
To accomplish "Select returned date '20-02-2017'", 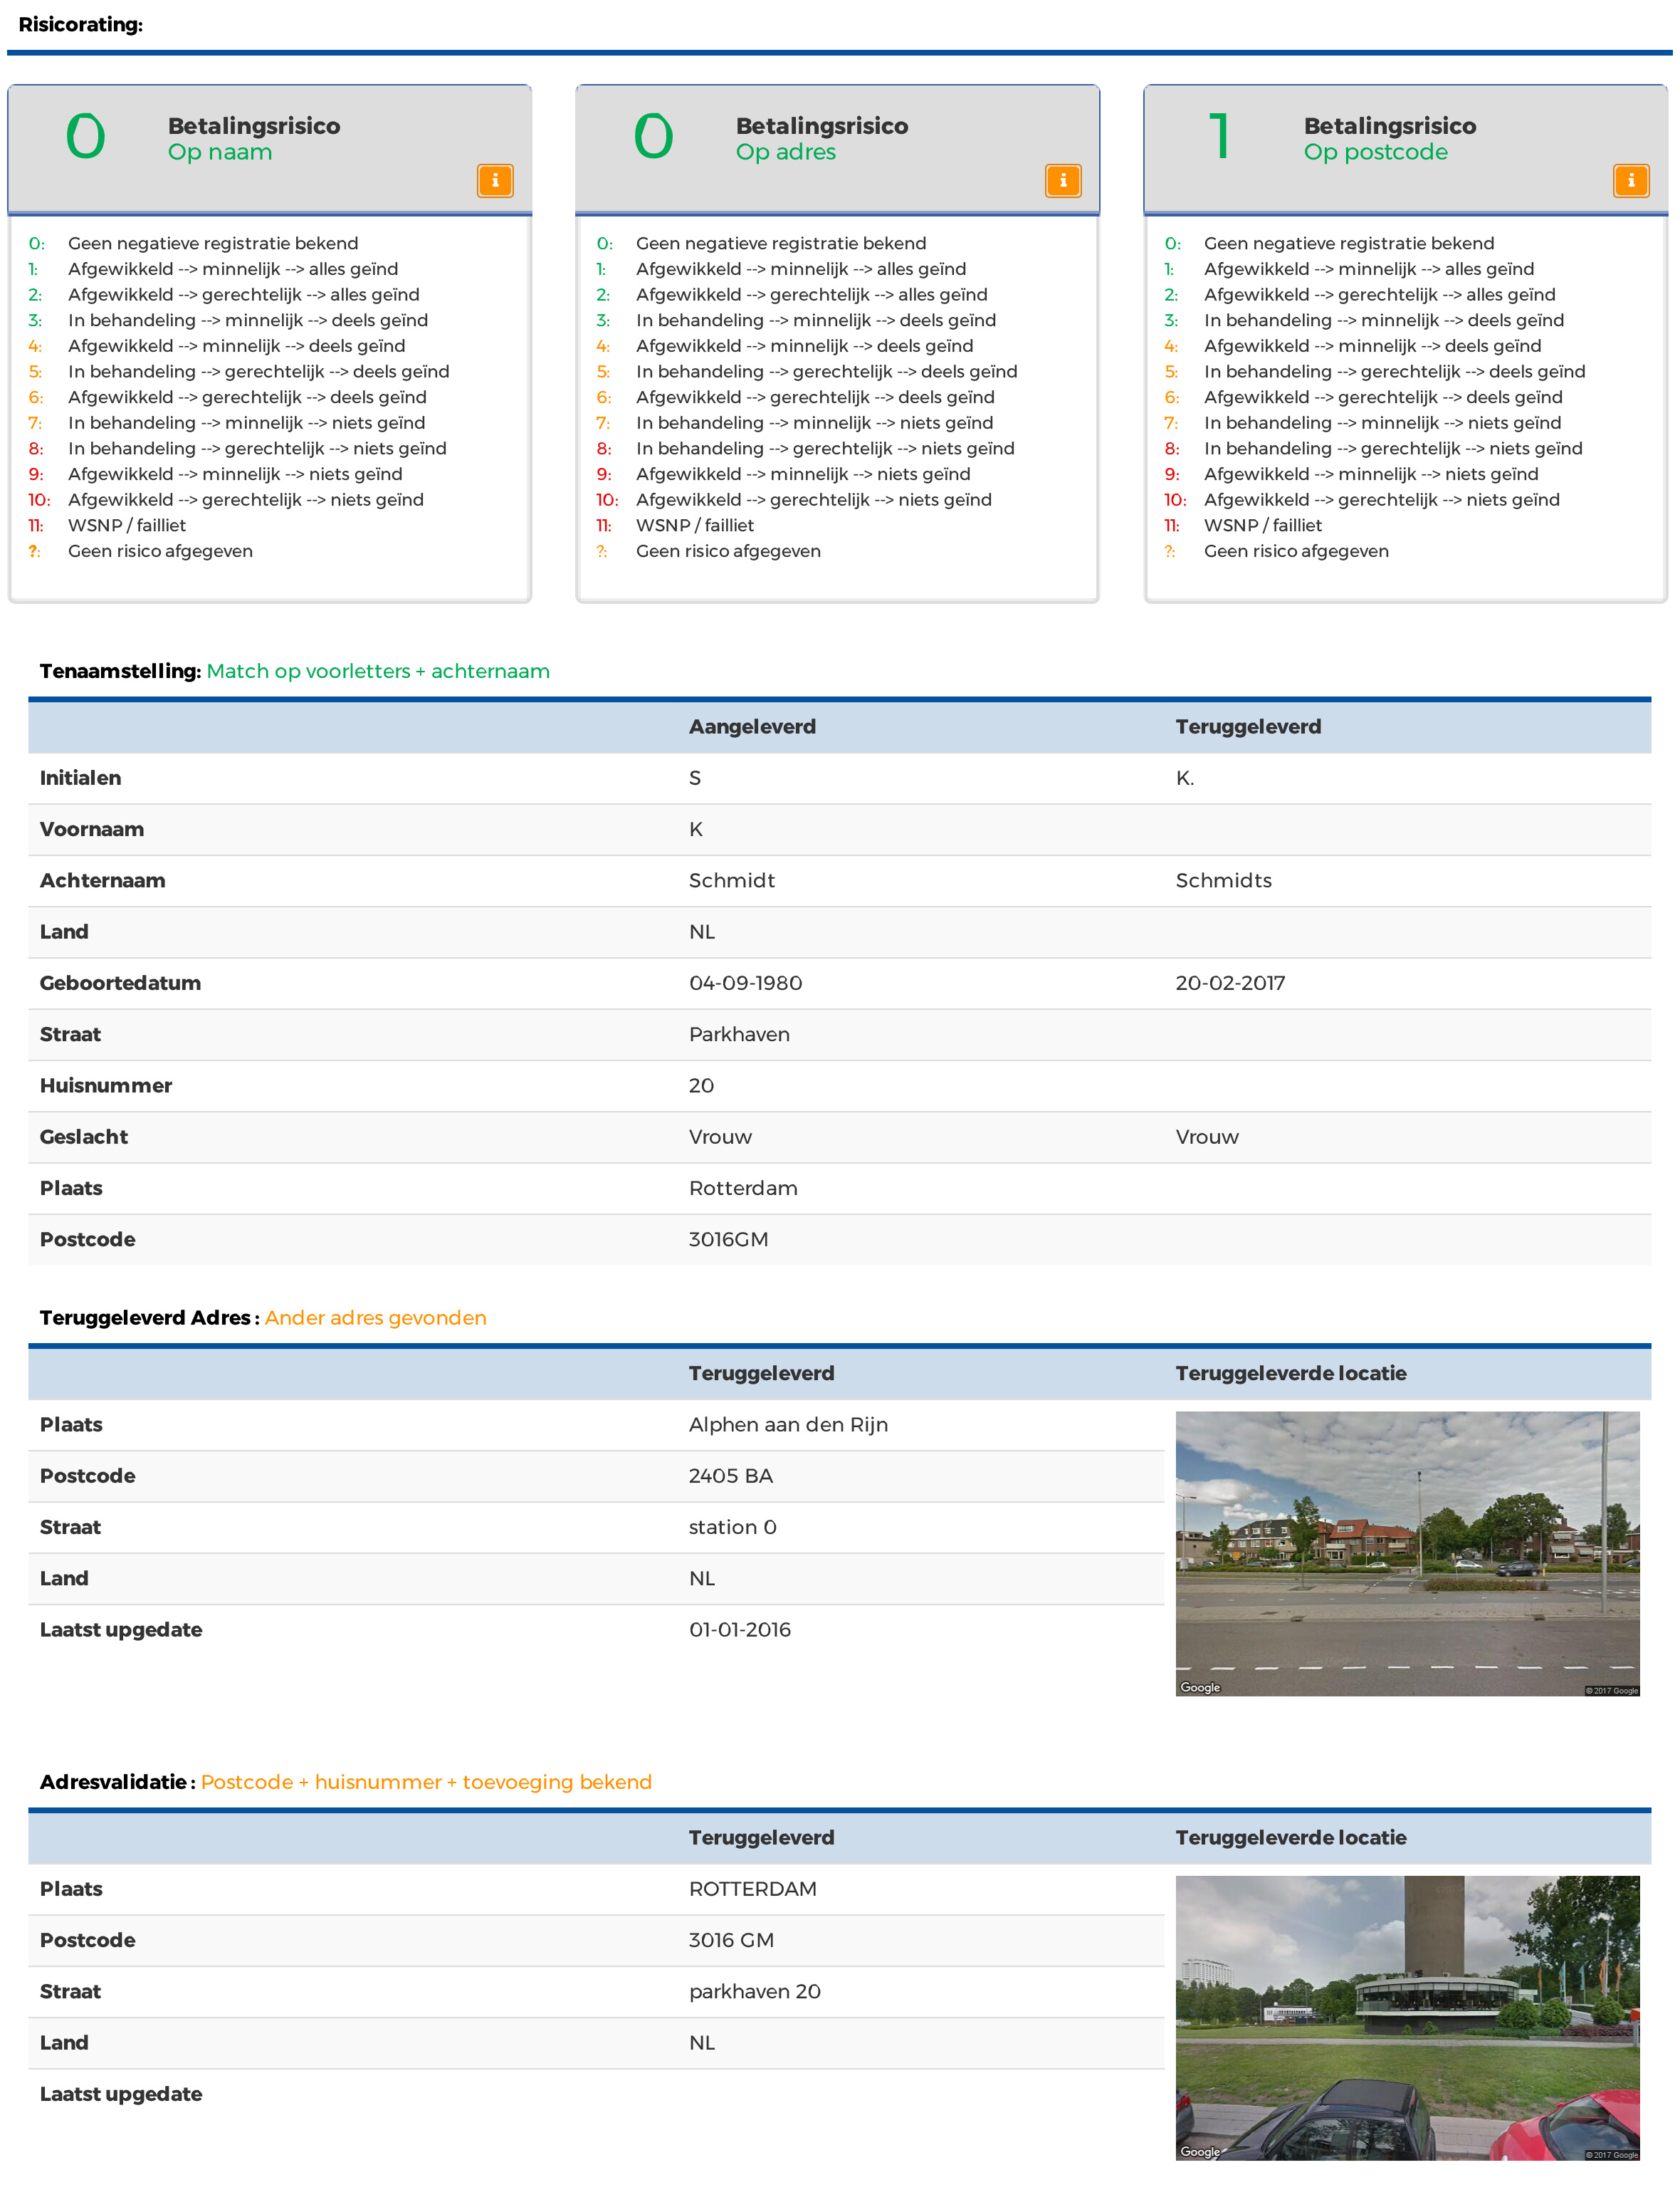I will click(x=1231, y=983).
